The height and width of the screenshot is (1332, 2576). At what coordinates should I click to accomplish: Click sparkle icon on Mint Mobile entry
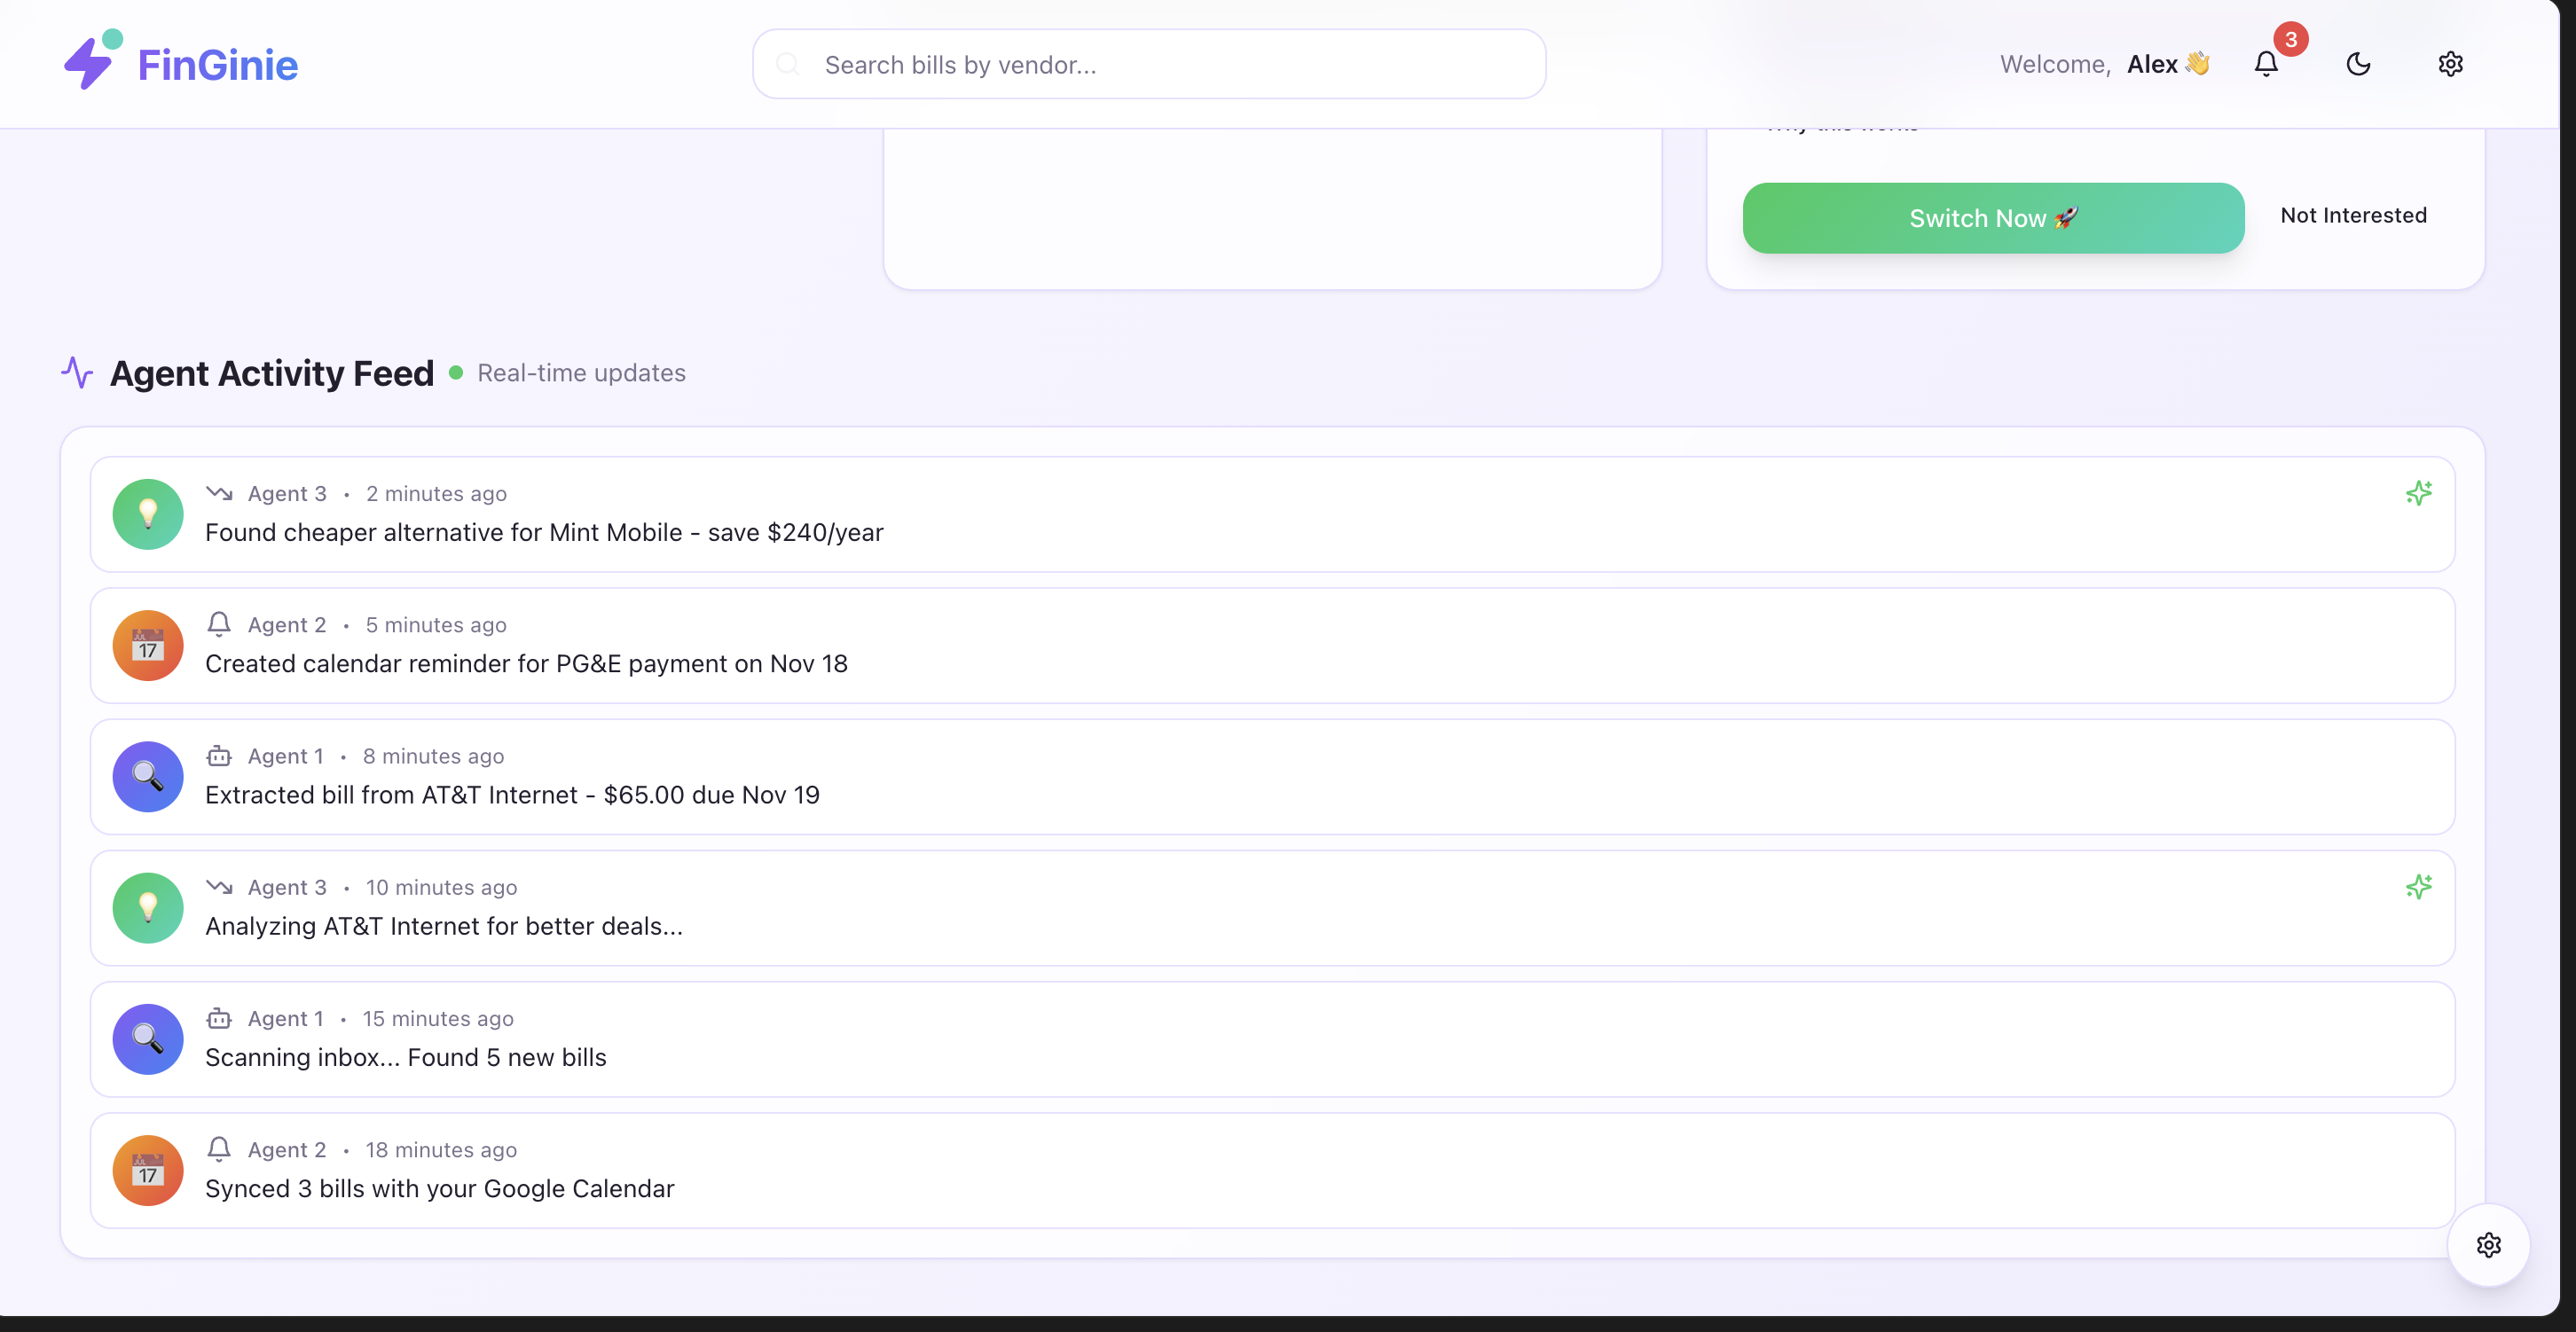[x=2418, y=493]
